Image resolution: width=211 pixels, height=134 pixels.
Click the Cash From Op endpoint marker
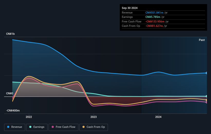click(207, 100)
